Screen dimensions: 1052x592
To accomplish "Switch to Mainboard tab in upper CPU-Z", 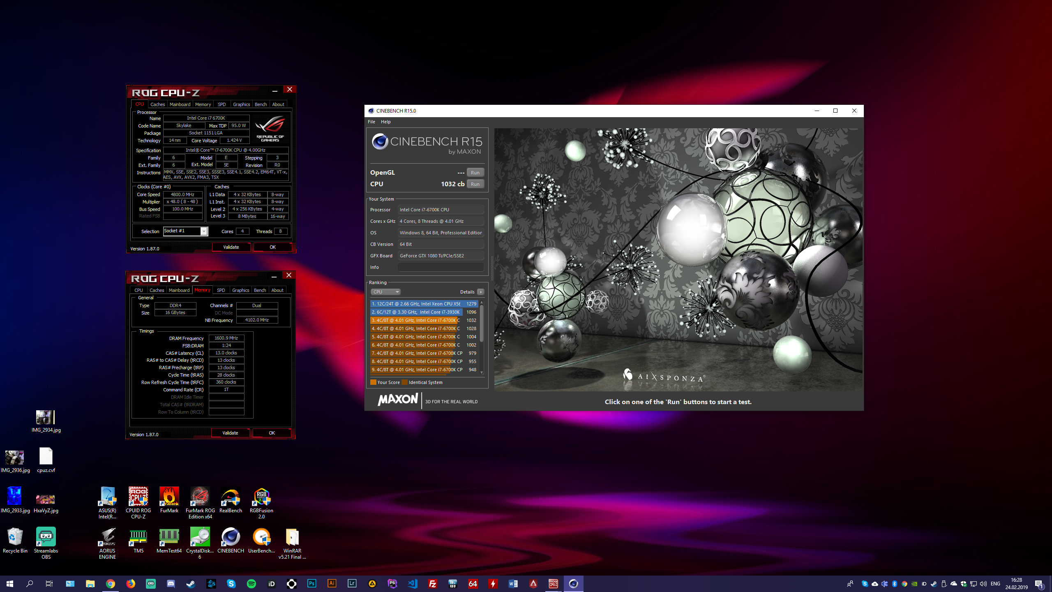I will 180,104.
